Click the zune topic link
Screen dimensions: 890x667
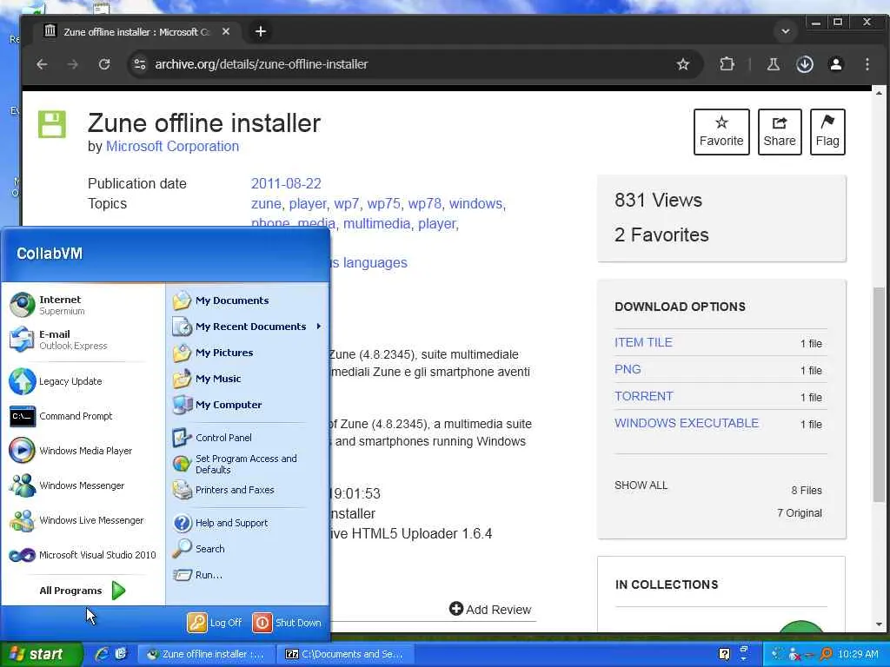point(266,203)
